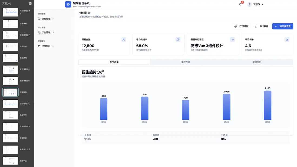Click the 4.5 average rating value
The image size is (297, 167).
point(248,46)
